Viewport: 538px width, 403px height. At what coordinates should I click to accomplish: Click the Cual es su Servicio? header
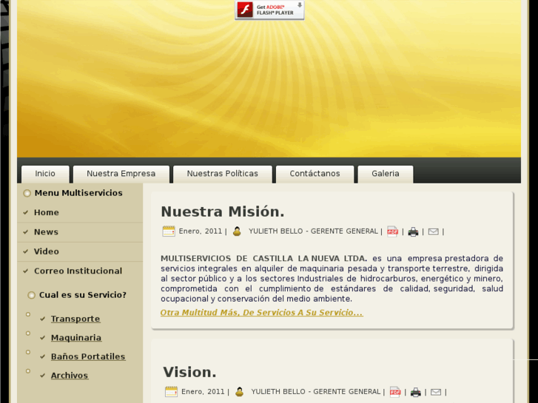point(83,295)
